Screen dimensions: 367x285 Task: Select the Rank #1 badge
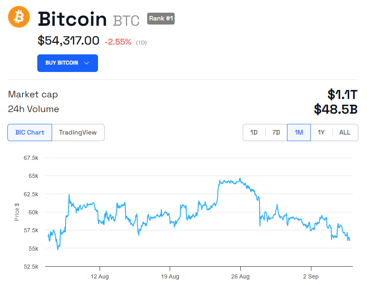coord(160,18)
